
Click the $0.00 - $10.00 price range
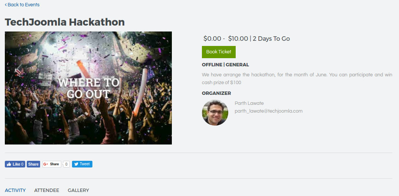click(226, 39)
